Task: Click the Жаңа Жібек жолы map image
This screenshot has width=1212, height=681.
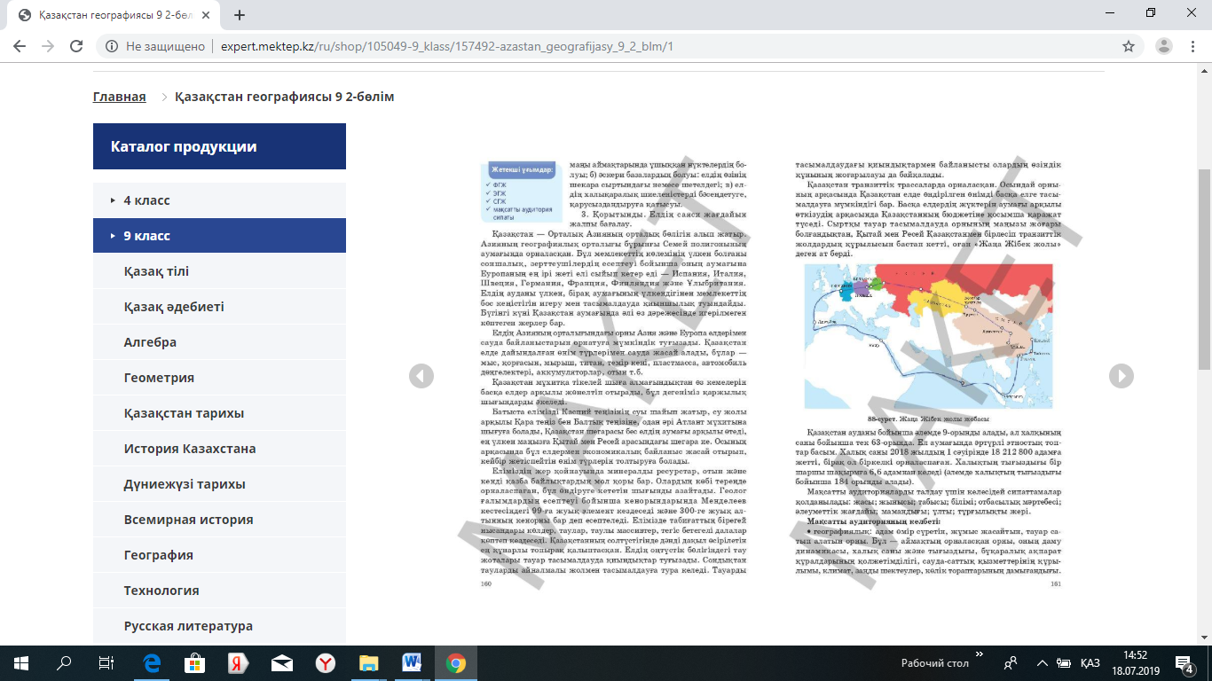Action: click(x=929, y=336)
